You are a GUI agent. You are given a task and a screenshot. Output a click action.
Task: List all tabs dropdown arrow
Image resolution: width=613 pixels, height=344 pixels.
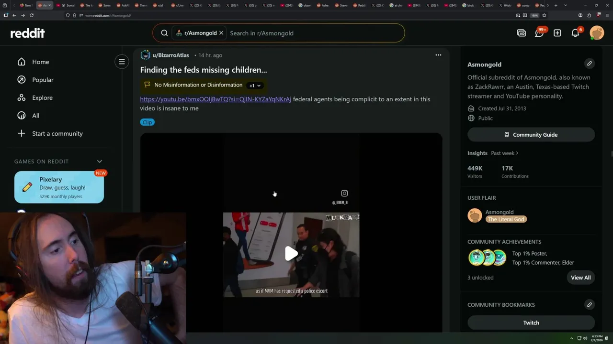566,5
